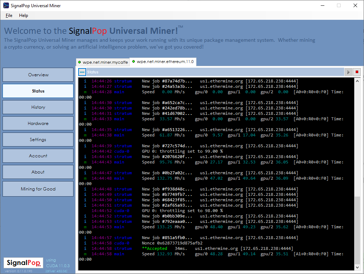Screen dimensions: 364x274
Task: Click the 'Speed 95.76 Mh/s' log entry
Action: tap(163, 162)
